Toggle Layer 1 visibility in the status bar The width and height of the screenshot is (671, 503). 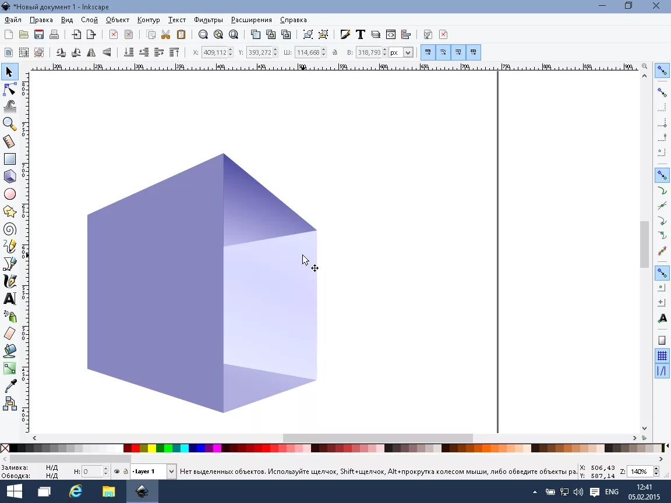click(116, 472)
